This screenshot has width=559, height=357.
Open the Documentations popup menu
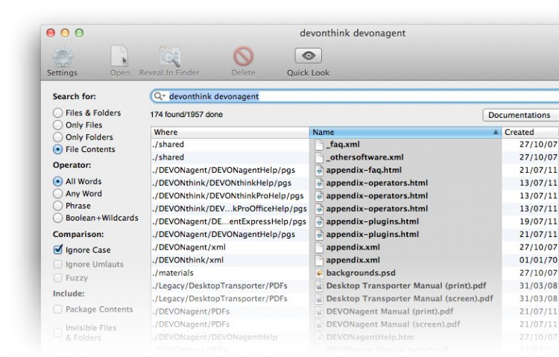pyautogui.click(x=520, y=116)
